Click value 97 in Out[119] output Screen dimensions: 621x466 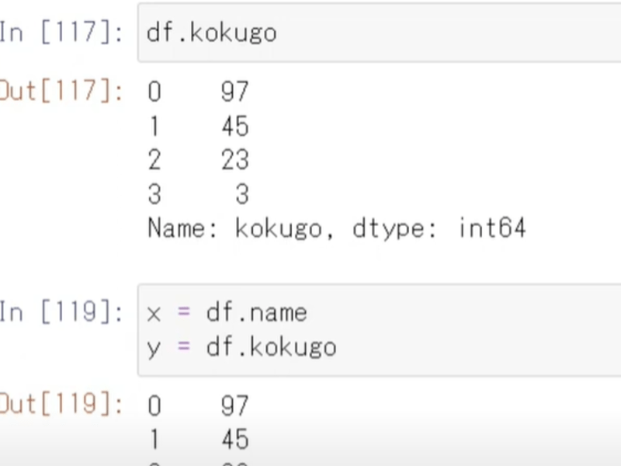click(x=234, y=405)
